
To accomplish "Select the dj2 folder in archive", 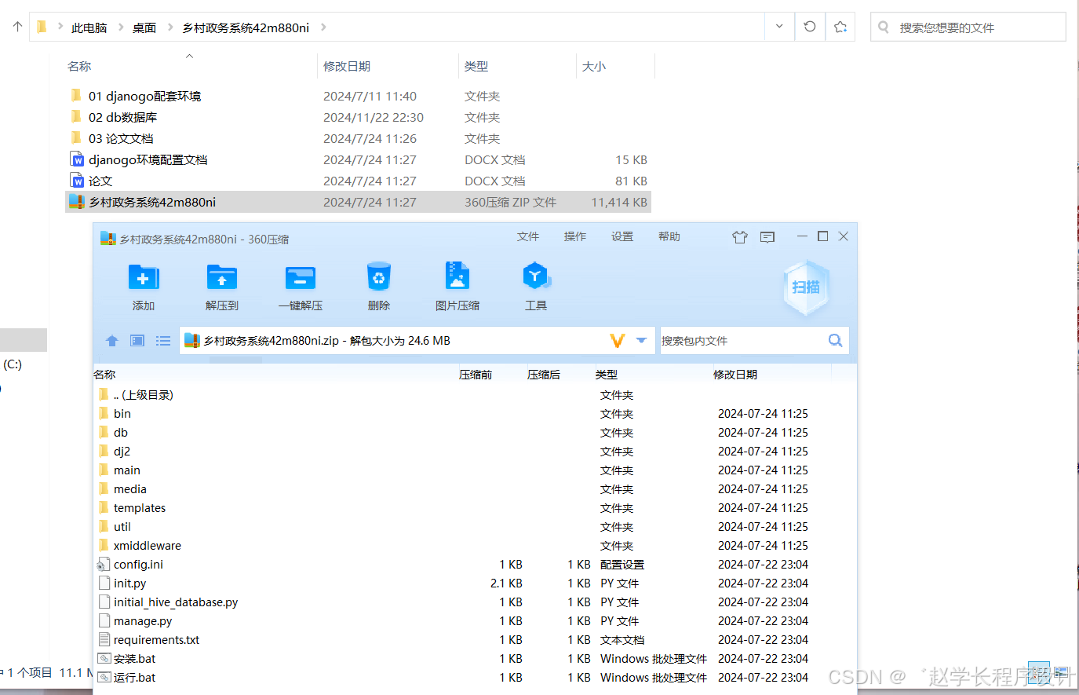I will coord(122,452).
